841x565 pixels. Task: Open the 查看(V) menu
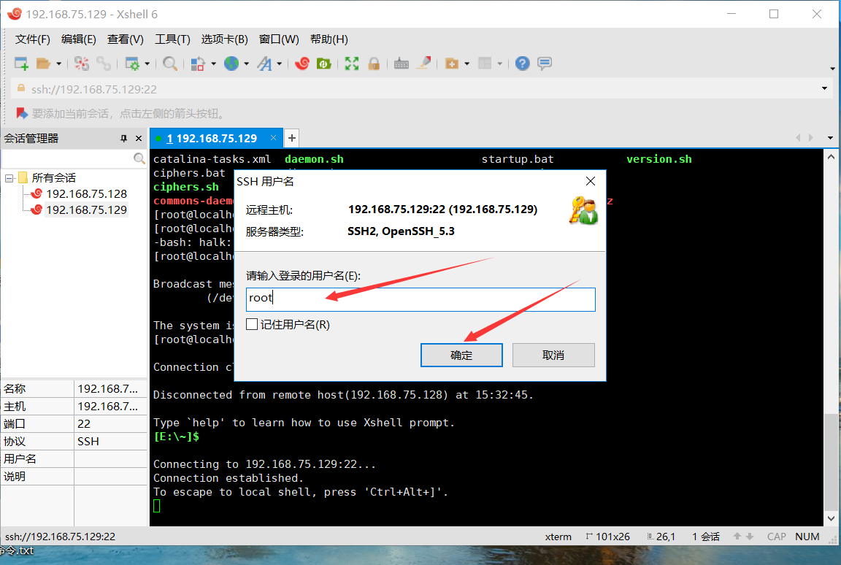pyautogui.click(x=125, y=39)
